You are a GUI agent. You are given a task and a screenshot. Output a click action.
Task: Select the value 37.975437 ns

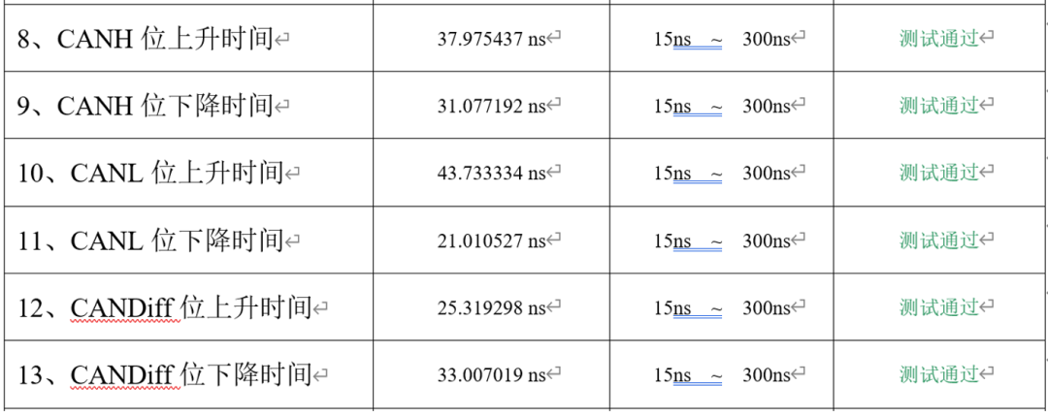click(492, 40)
